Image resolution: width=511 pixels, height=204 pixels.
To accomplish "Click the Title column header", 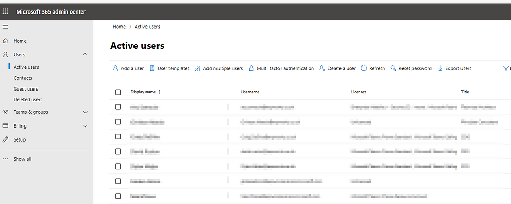I will [465, 92].
